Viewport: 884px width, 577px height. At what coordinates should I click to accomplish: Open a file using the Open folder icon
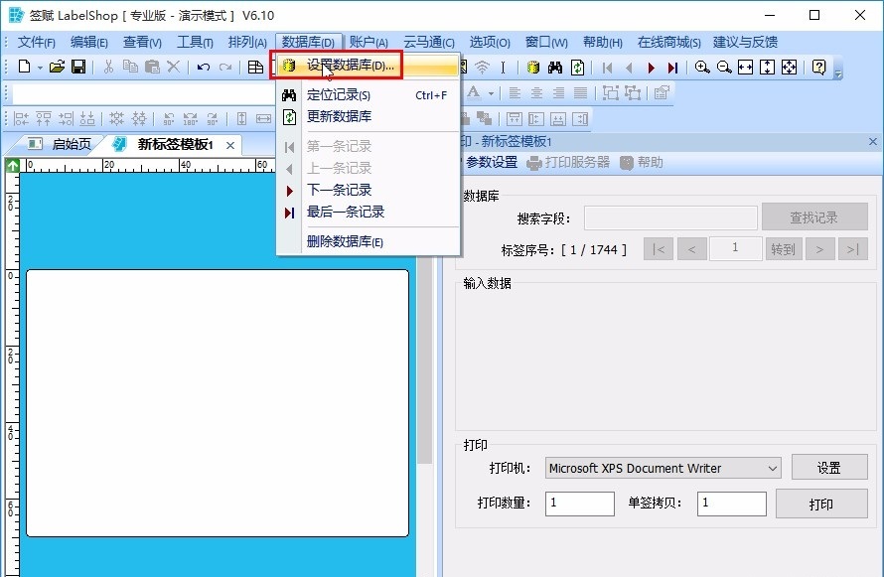click(57, 67)
